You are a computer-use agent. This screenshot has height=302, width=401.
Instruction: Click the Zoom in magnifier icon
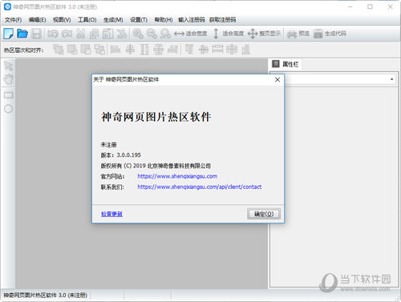pos(138,34)
